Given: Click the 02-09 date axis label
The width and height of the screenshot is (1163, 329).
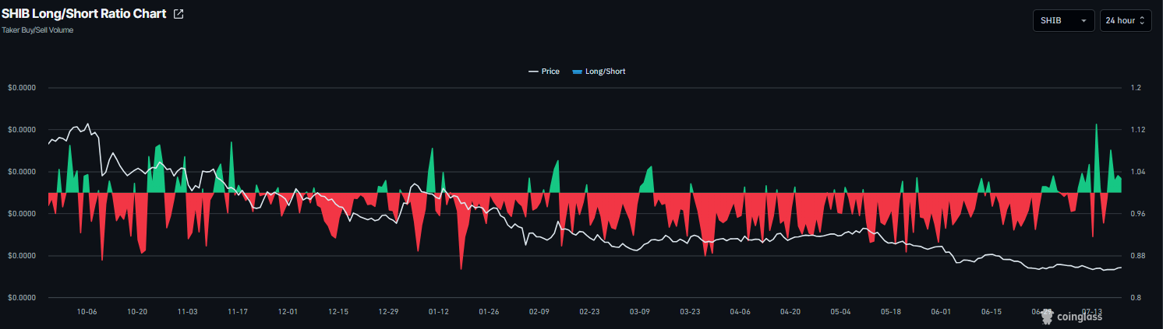Looking at the screenshot, I should tap(539, 311).
